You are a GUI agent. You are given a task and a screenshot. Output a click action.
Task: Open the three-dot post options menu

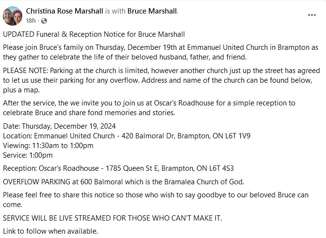click(312, 15)
